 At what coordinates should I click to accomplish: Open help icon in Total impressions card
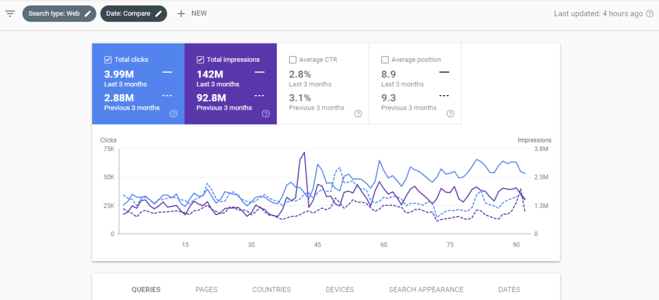pos(266,114)
